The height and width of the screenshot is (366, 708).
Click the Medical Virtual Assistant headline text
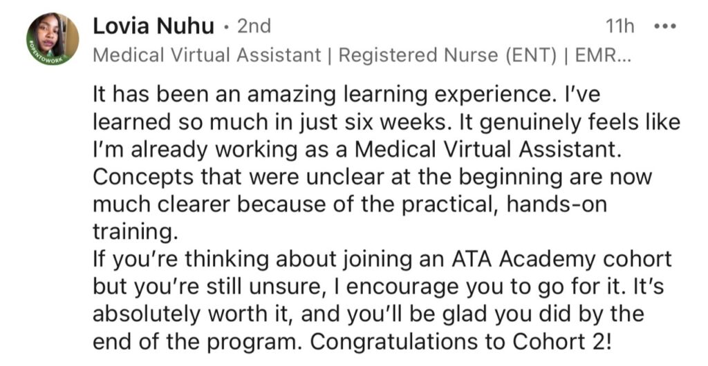tap(207, 55)
